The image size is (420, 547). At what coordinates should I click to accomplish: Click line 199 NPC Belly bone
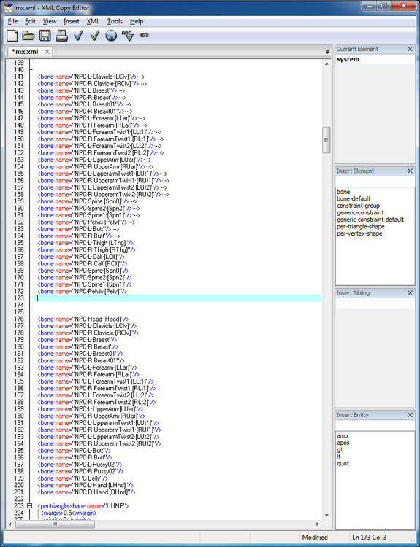(73, 478)
